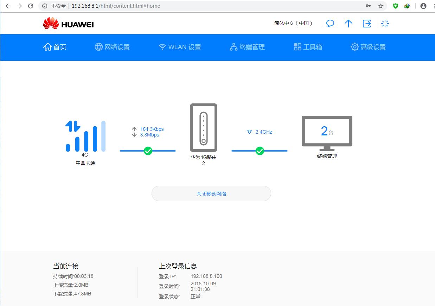Click the 中国联通 carrier name
The width and height of the screenshot is (435, 306).
tap(85, 163)
